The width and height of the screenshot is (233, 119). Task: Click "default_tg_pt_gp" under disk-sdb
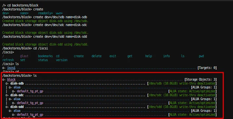coord(30,91)
